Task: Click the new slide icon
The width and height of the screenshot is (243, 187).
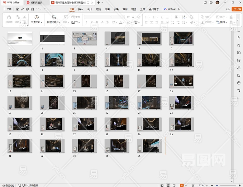Action: pos(54,17)
